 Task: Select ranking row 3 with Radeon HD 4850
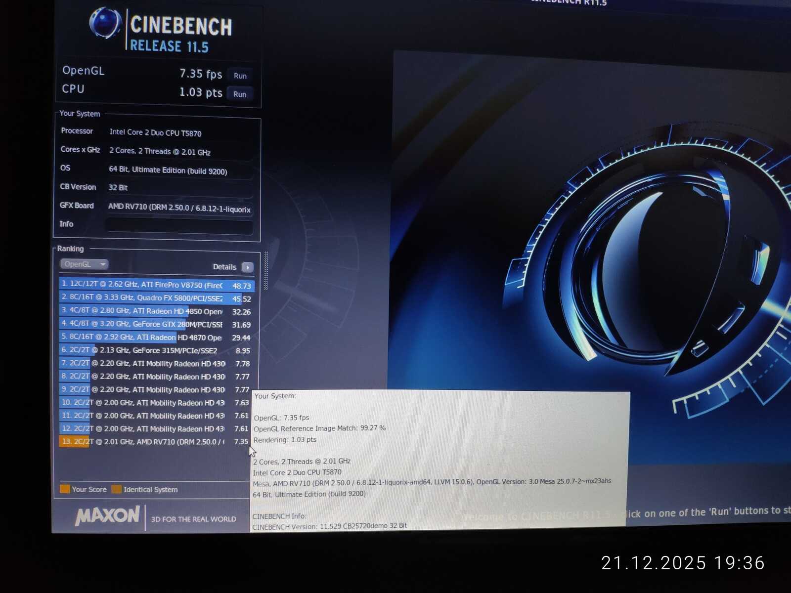156,311
